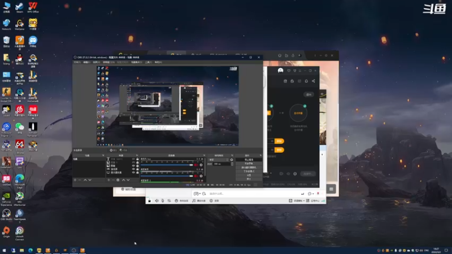Open settings gear of first mixer channel
Viewport: 452px width, 254px height.
(201, 165)
